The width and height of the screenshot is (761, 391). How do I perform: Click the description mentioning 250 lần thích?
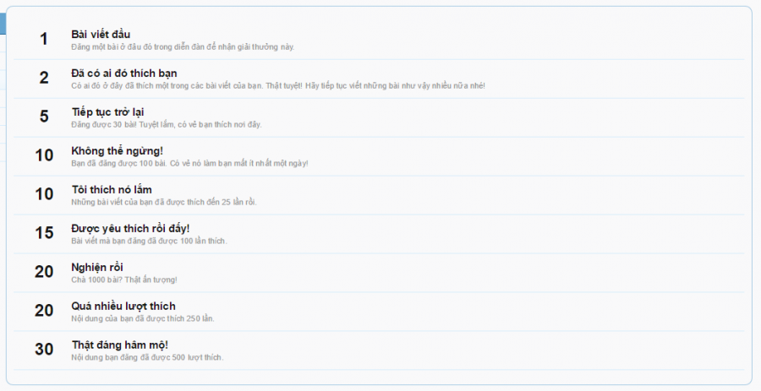click(143, 318)
